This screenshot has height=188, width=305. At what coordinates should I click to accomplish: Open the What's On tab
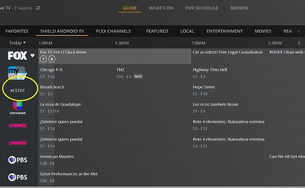click(161, 8)
